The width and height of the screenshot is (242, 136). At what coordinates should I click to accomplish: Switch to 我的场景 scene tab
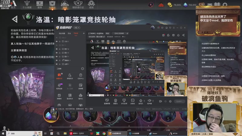click(x=62, y=33)
